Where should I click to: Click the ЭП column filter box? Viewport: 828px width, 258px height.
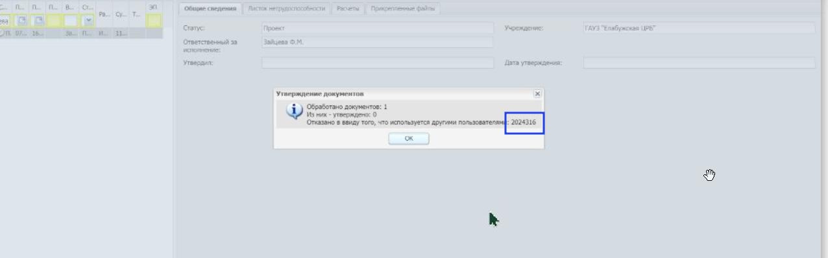pos(154,21)
